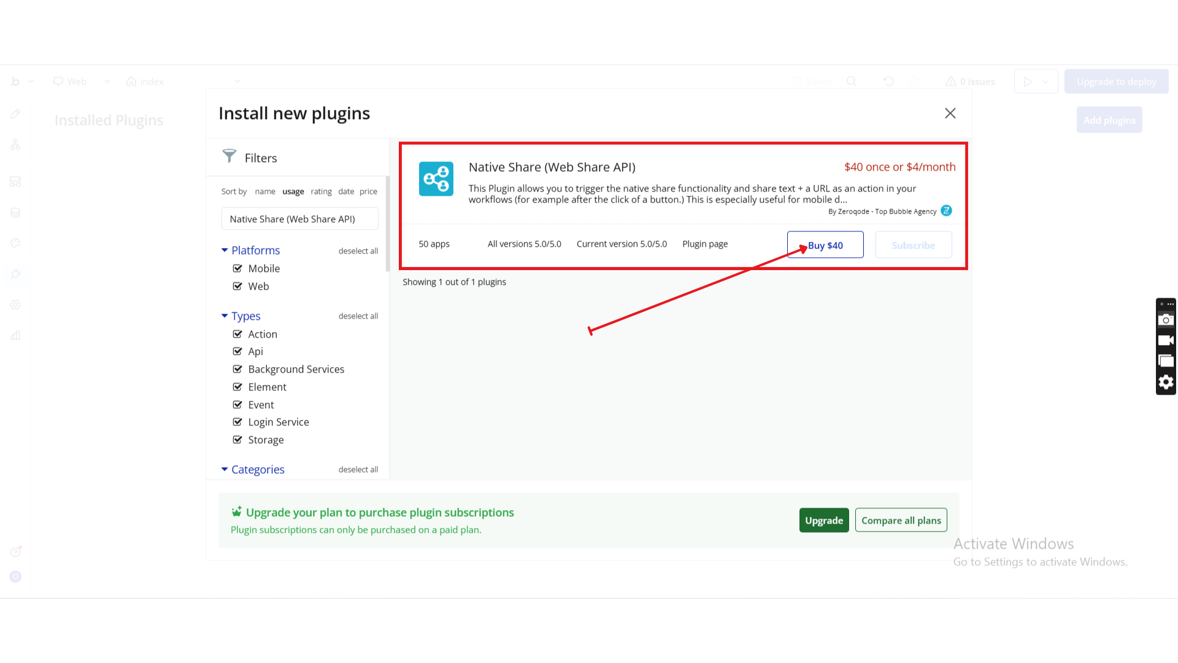Uncheck the Mobile platform checkbox
Image resolution: width=1178 pixels, height=663 pixels.
click(x=237, y=268)
